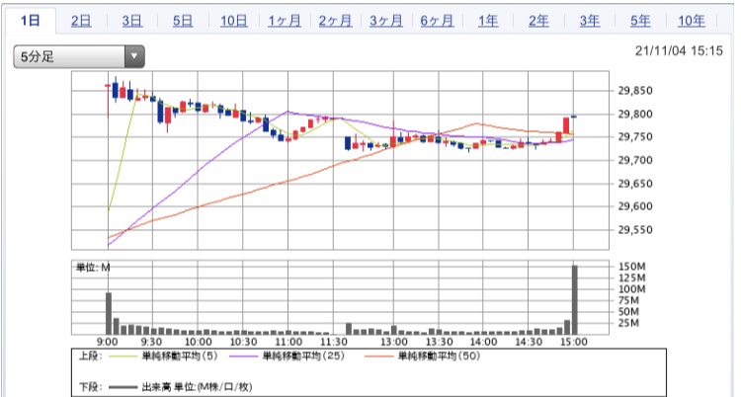
Task: Click the 9:00 time axis label
Action: tap(108, 342)
